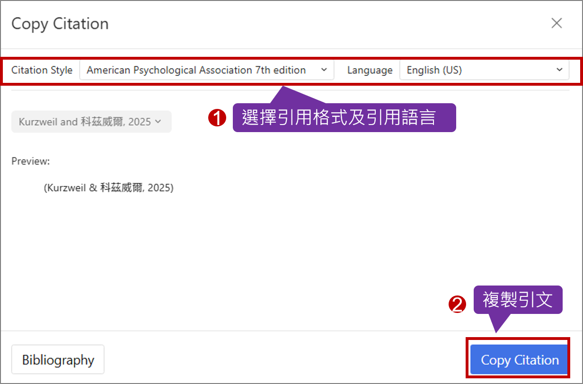
Task: Click the Language dropdown arrow icon
Action: coord(560,70)
